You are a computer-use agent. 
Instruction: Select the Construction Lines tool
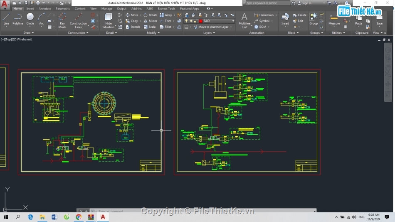point(78,21)
